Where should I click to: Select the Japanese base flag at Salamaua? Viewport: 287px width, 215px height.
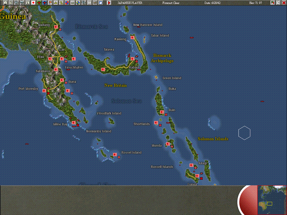[x=56, y=69]
